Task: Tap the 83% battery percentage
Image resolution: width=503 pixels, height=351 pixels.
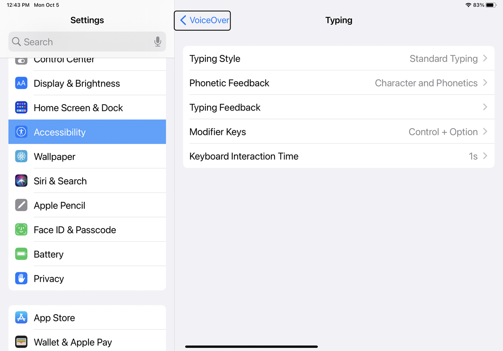Action: tap(479, 5)
